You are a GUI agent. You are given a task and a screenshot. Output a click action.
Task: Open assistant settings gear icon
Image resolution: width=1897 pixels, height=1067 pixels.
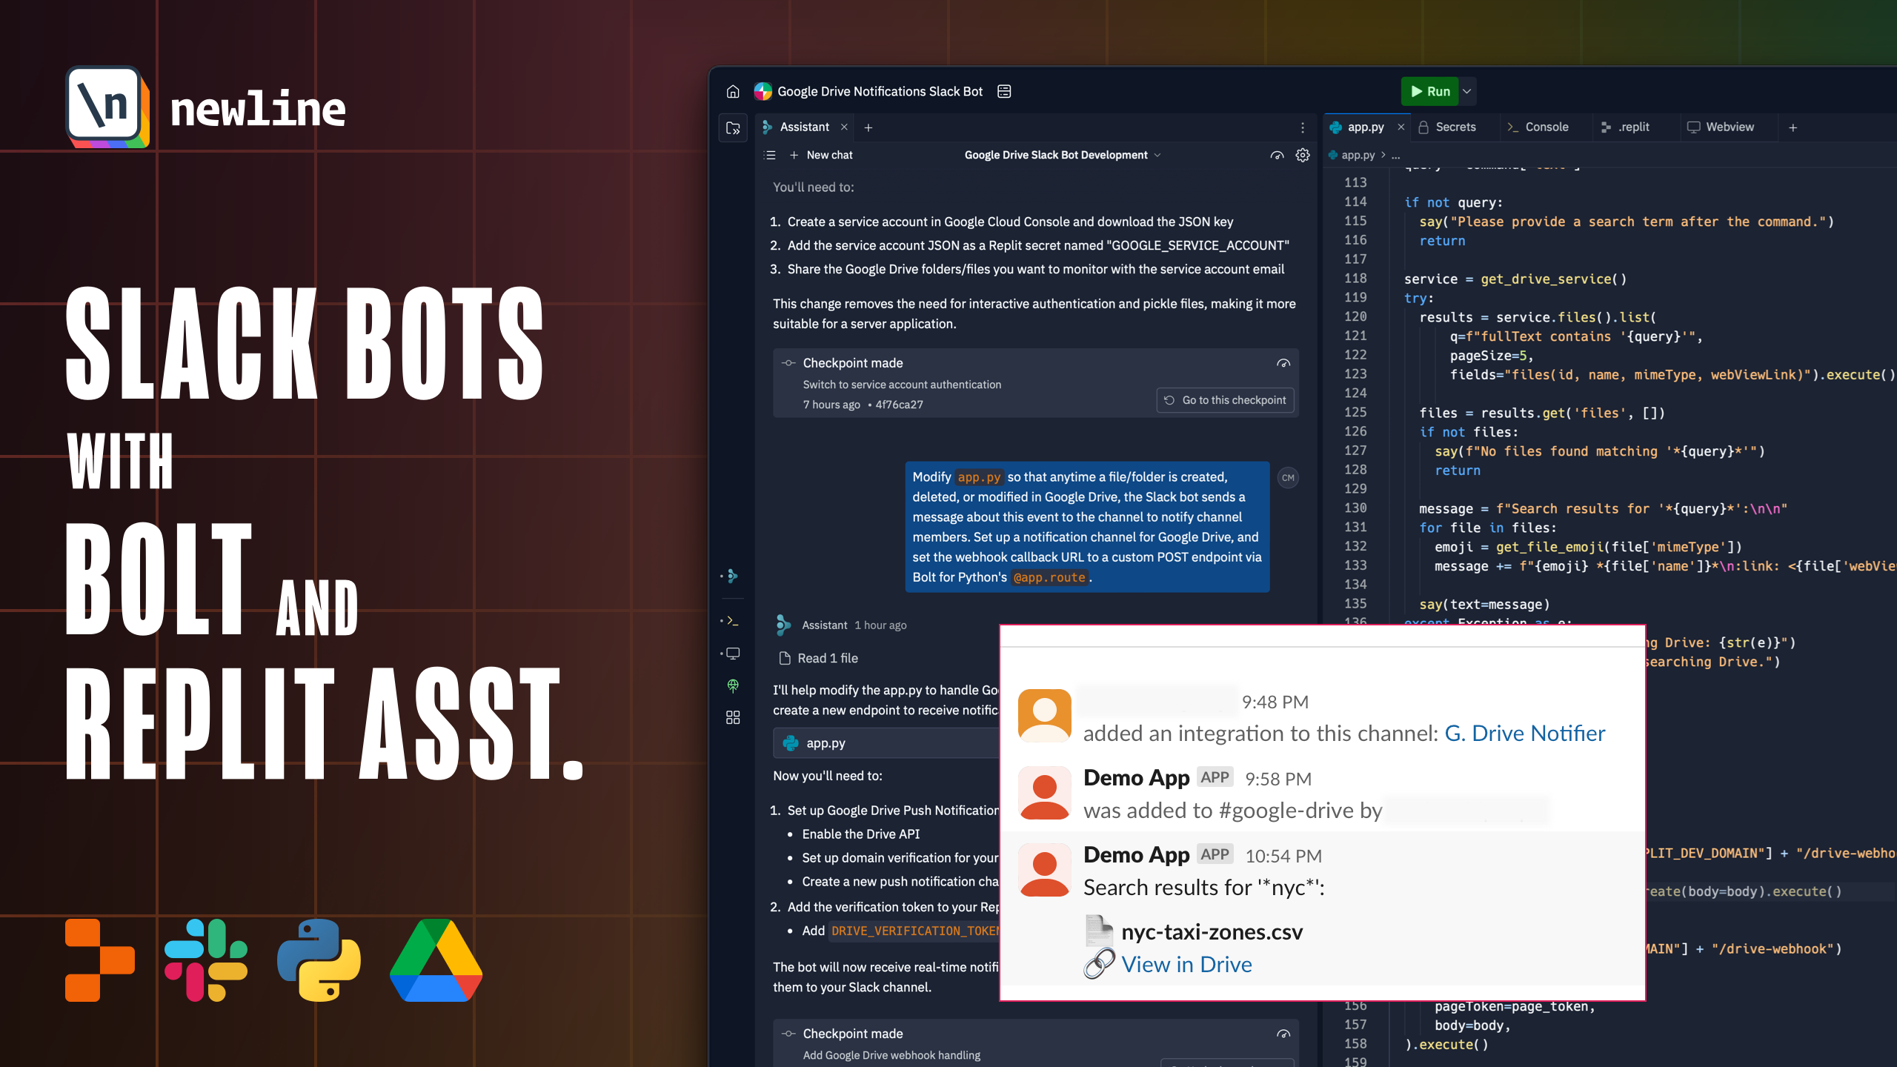[1302, 155]
